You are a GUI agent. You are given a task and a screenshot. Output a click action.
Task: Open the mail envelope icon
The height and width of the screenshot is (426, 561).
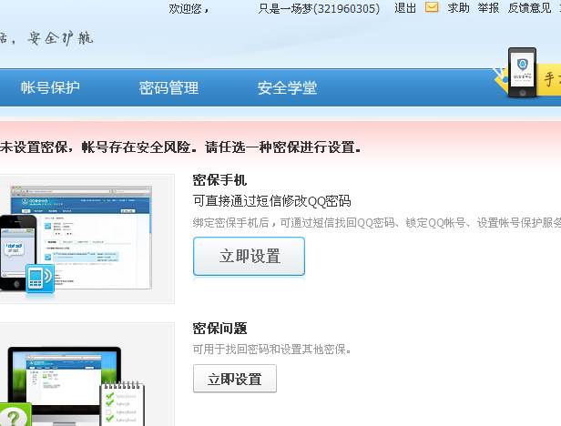click(x=432, y=7)
